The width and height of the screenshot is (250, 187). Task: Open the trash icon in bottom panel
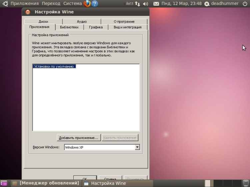(246, 183)
